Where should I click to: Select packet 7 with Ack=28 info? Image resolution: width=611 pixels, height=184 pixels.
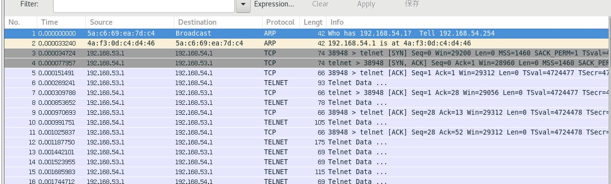(307, 92)
